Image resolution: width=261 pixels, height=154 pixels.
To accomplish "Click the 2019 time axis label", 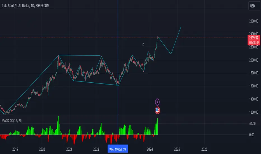I will click(x=15, y=149).
